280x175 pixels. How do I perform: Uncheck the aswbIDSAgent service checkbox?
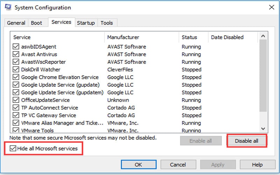(x=16, y=47)
